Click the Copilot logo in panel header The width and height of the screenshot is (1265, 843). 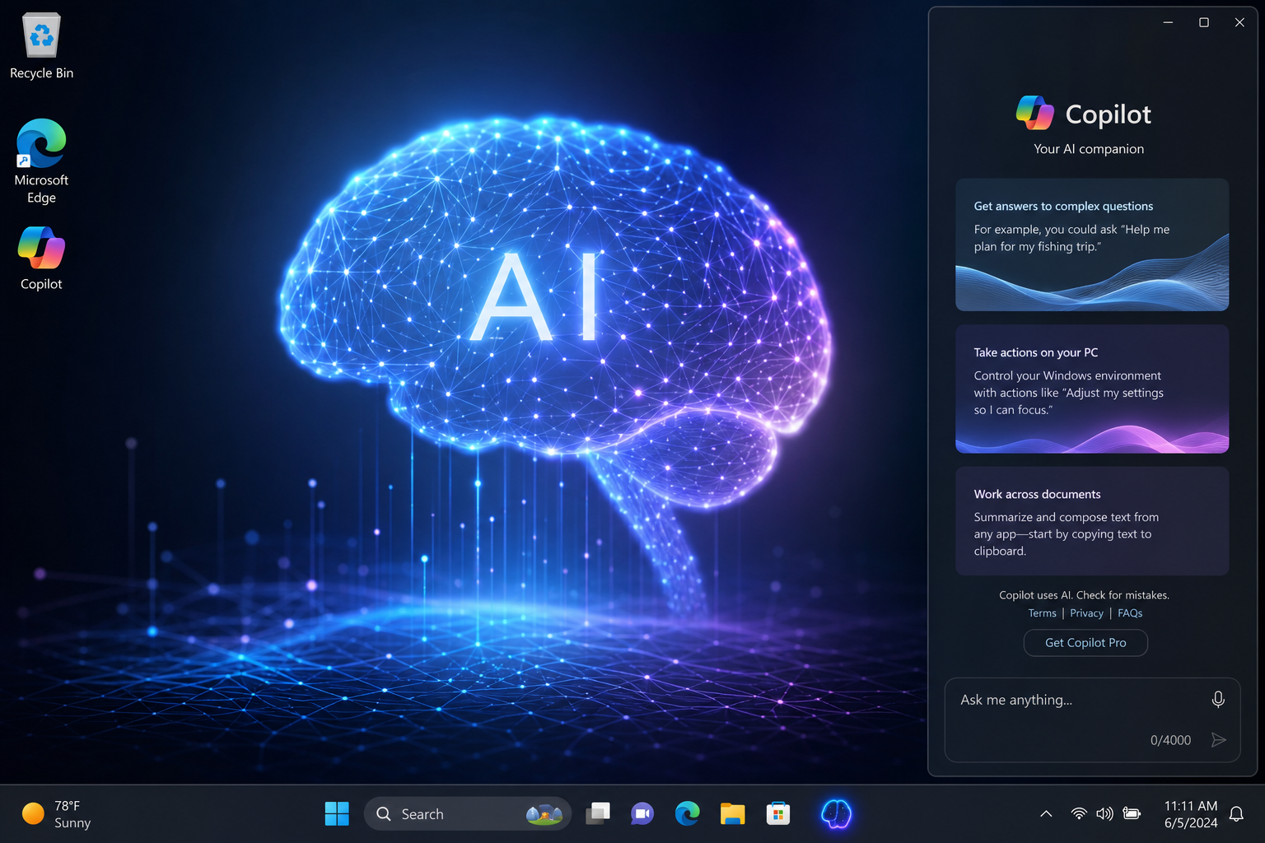[x=1034, y=114]
